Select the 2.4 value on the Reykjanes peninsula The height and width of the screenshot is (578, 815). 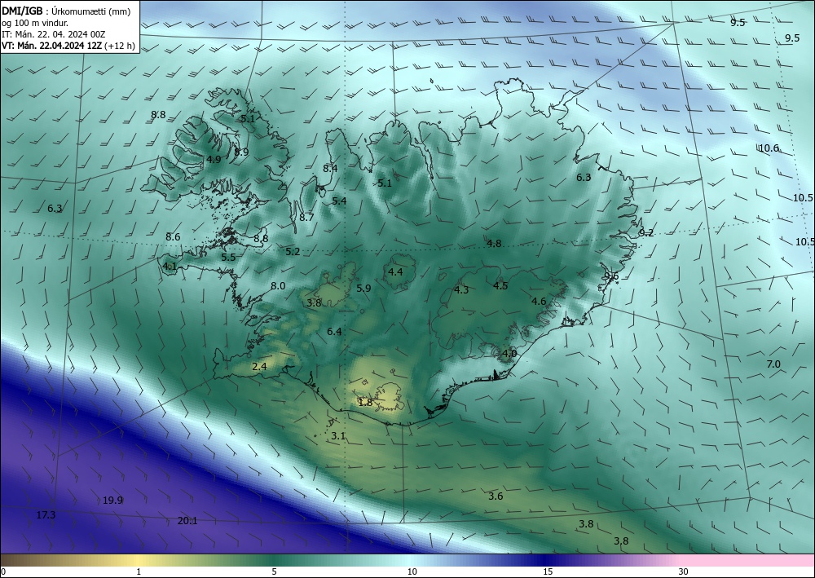(259, 367)
